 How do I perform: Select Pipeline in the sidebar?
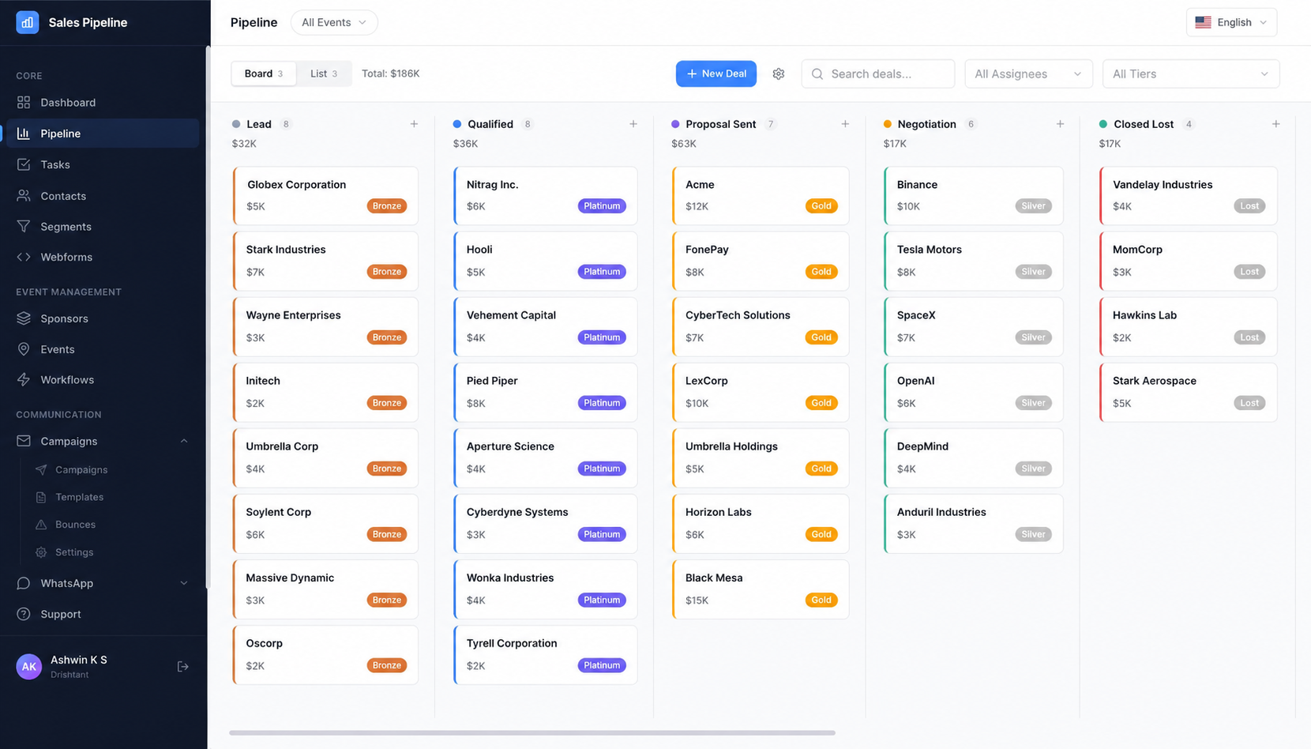[103, 134]
